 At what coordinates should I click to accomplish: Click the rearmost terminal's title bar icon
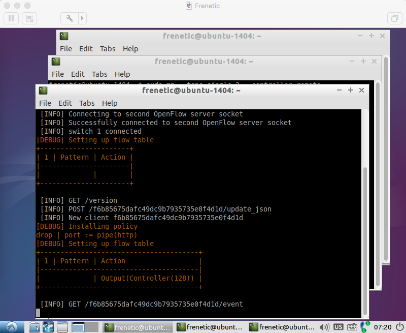64,36
